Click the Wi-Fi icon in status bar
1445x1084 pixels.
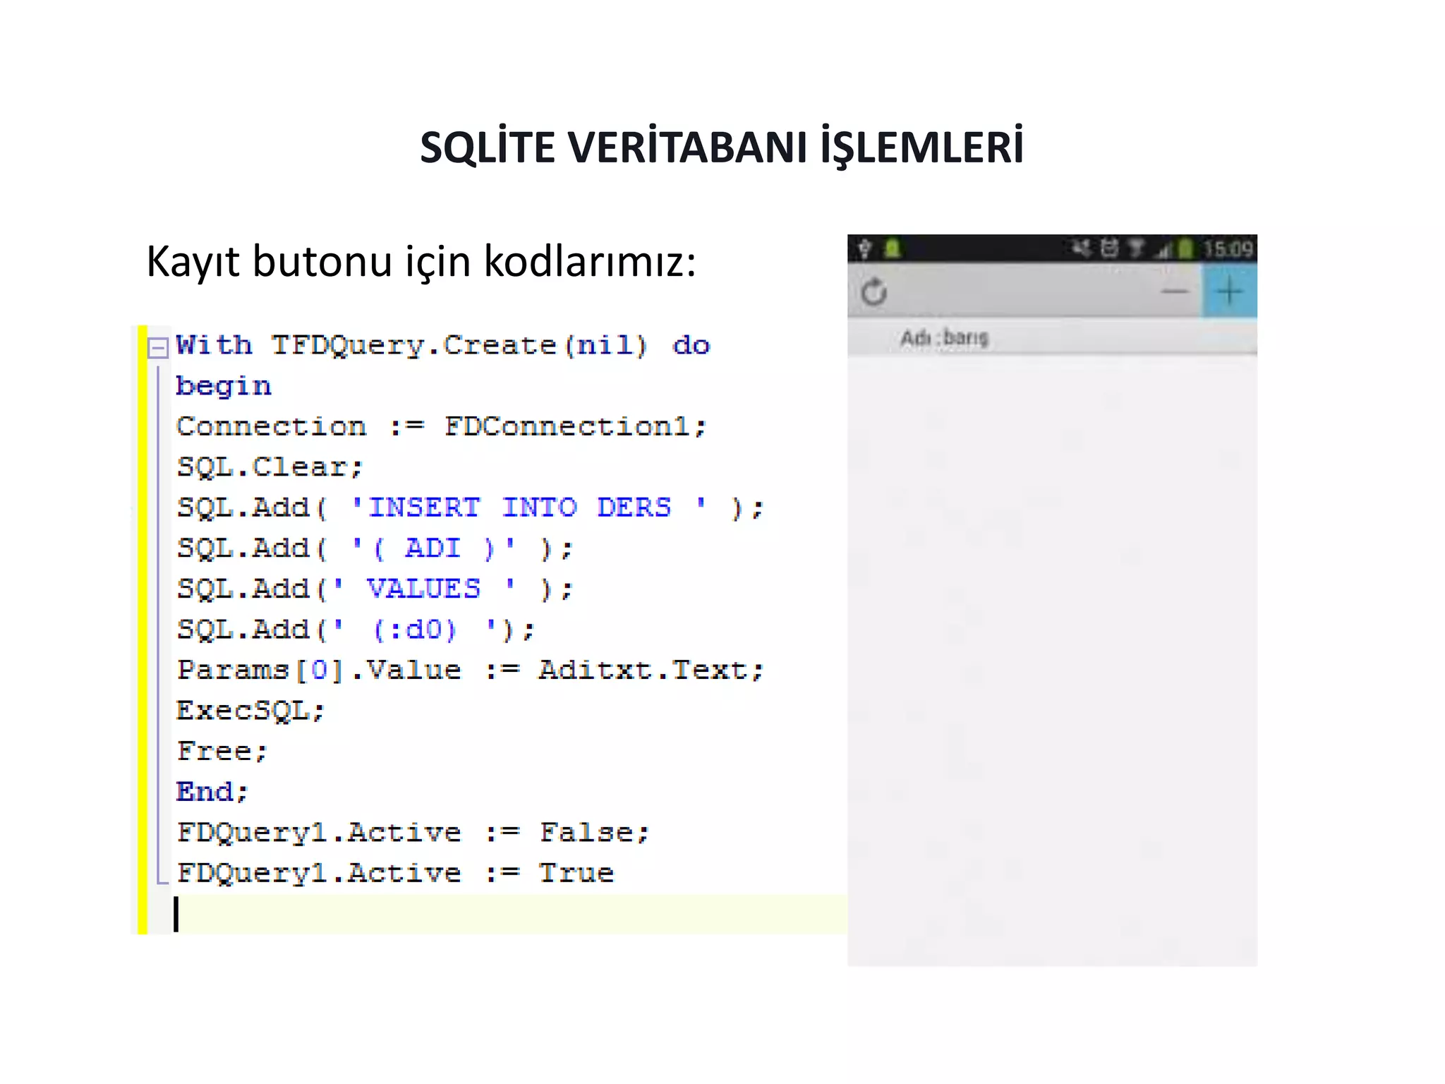pyautogui.click(x=1135, y=248)
